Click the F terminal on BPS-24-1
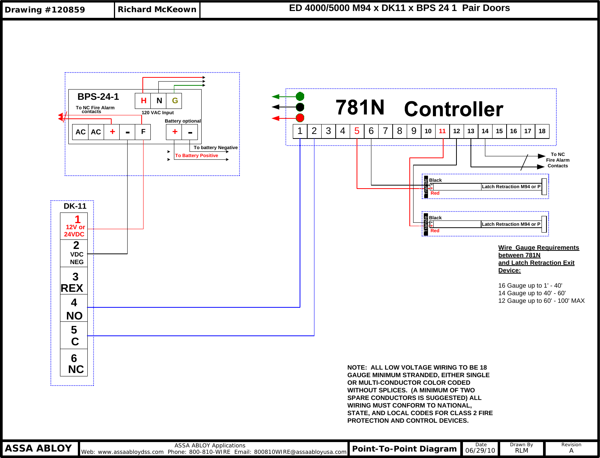This screenshot has height=458, width=600. (x=143, y=132)
